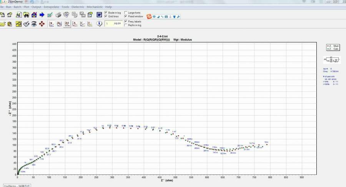Toggle the Grid lines checkbox

point(106,17)
